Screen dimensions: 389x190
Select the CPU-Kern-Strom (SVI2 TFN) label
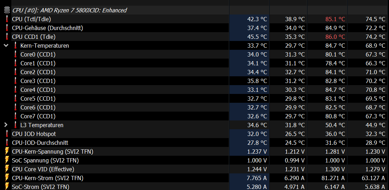[x=48, y=178]
